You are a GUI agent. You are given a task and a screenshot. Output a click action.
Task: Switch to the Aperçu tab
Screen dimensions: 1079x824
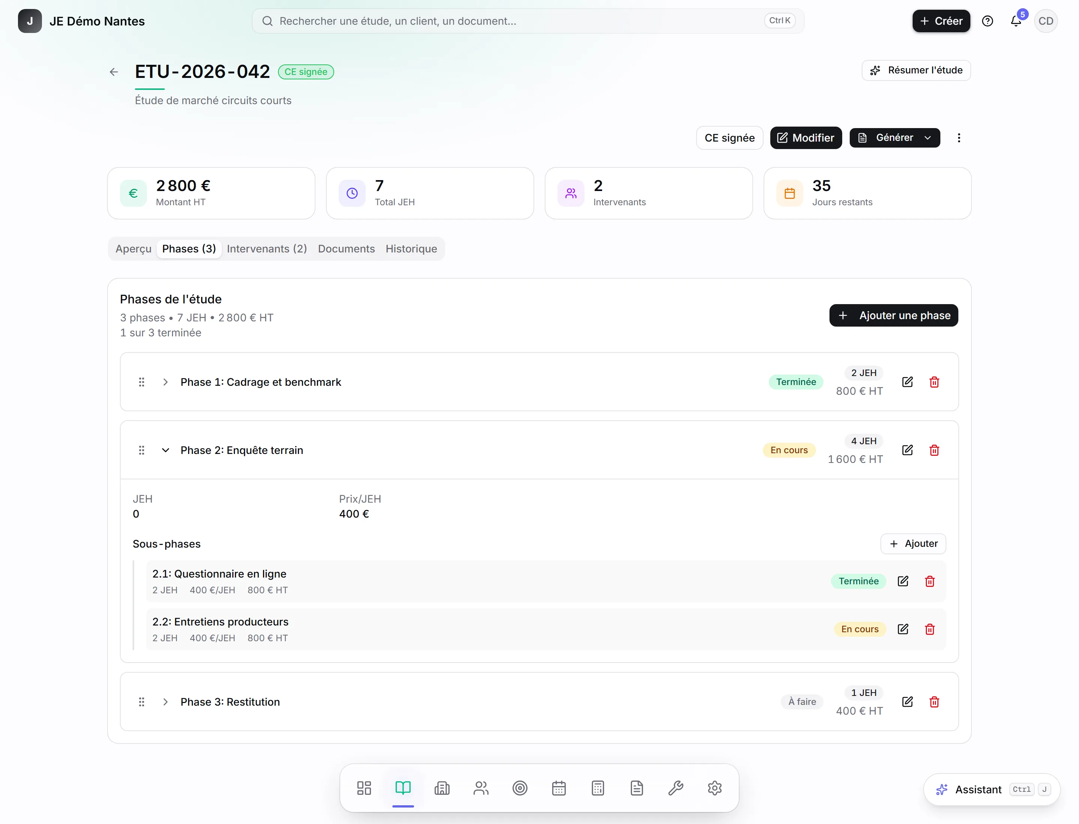click(133, 249)
